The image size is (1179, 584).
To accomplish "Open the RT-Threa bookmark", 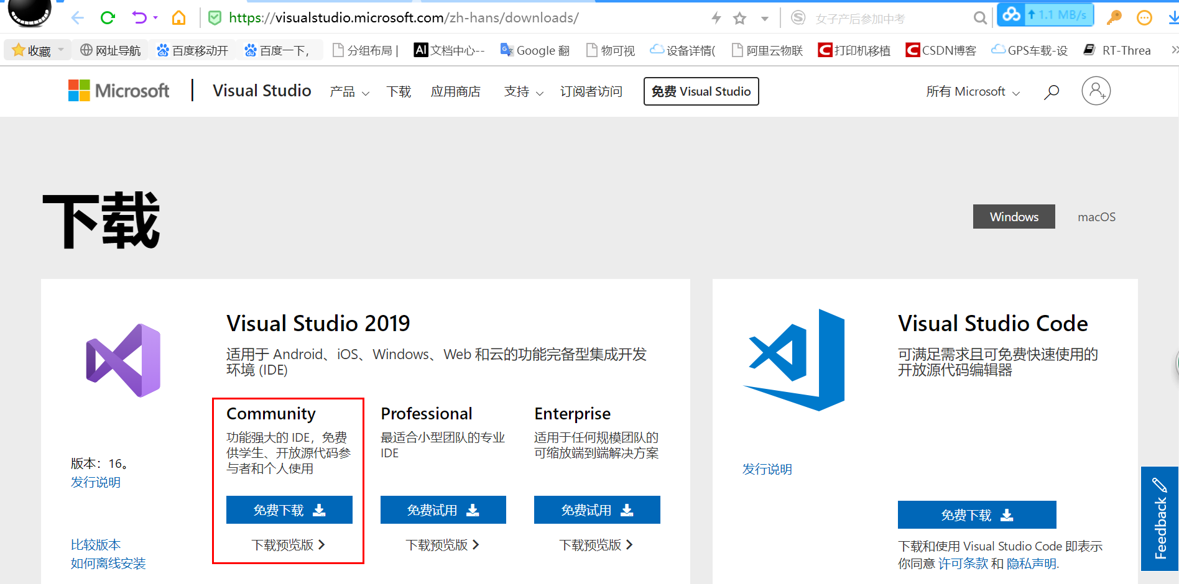I will 1117,50.
